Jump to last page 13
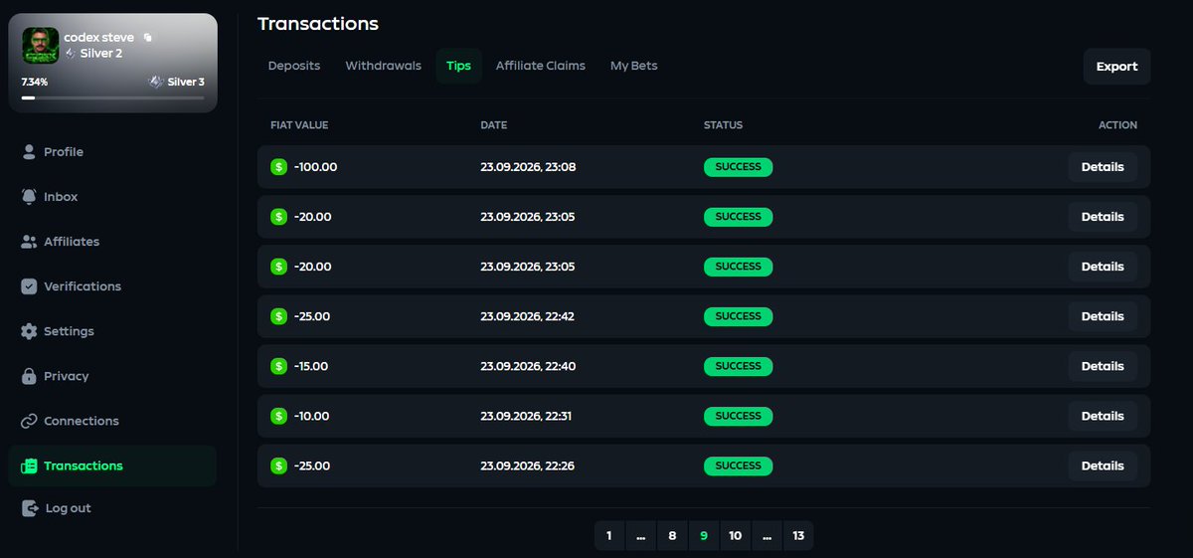1193x558 pixels. coord(798,536)
